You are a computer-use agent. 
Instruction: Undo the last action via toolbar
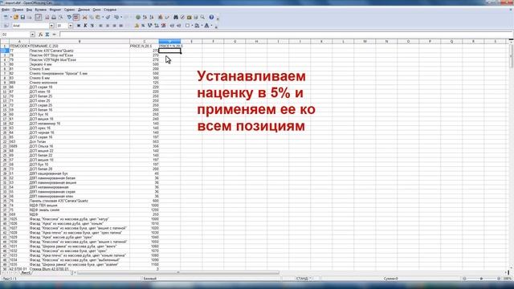(x=116, y=17)
